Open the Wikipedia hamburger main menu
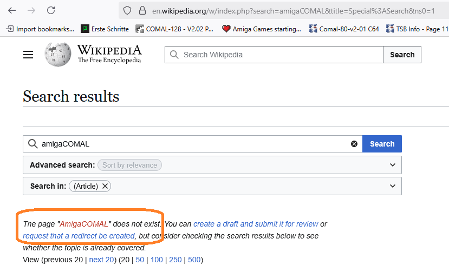The image size is (449, 272). click(28, 54)
